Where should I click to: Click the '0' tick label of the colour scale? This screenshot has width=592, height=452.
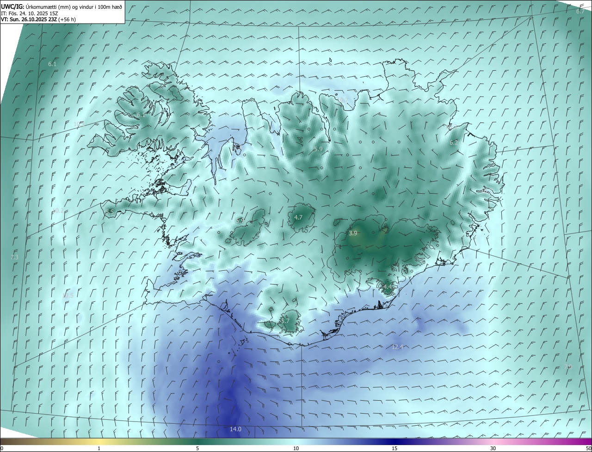click(2, 448)
